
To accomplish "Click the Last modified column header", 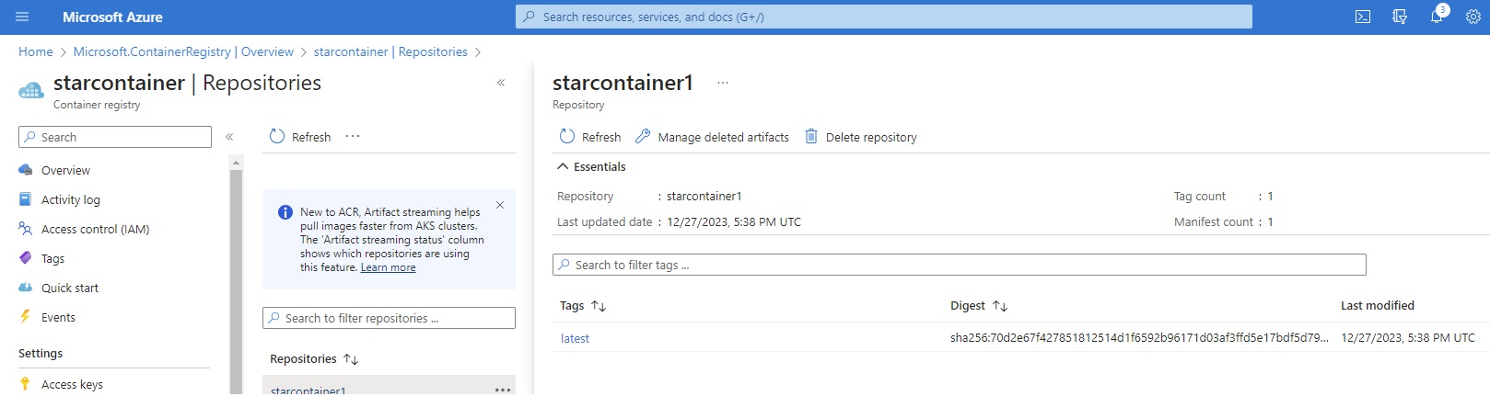I will coord(1377,305).
